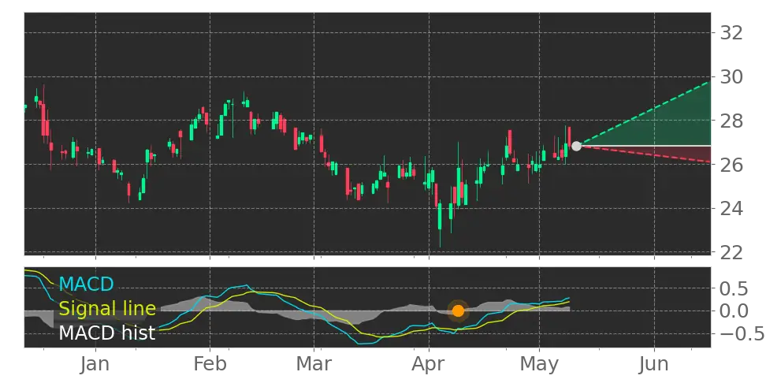Click the Apr month axis label
Image resolution: width=766 pixels, height=383 pixels.
[x=429, y=364]
